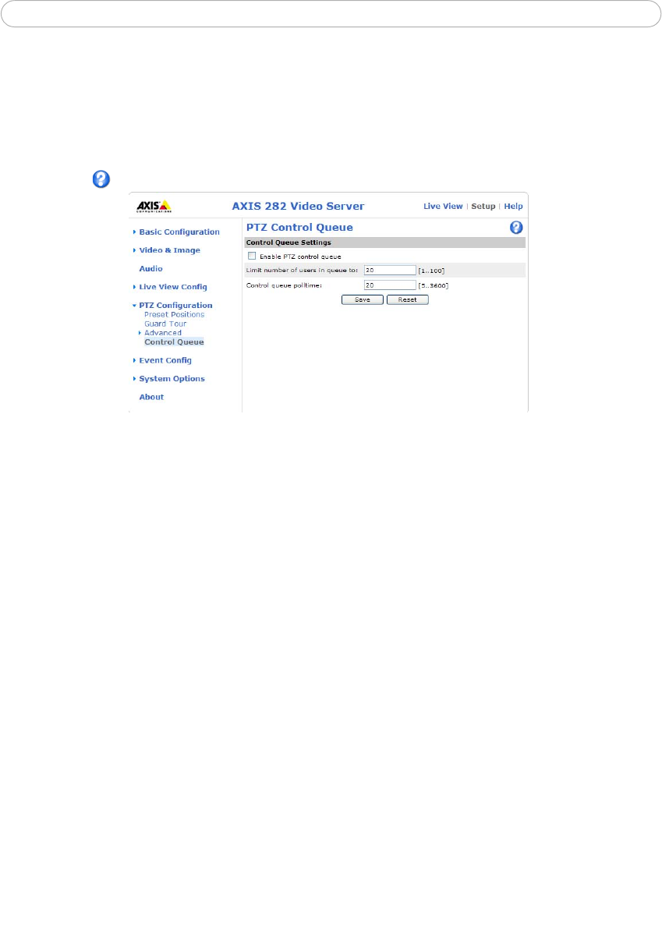Open Help from the top navigation
Viewport: 662px width, 952px height.
[513, 207]
